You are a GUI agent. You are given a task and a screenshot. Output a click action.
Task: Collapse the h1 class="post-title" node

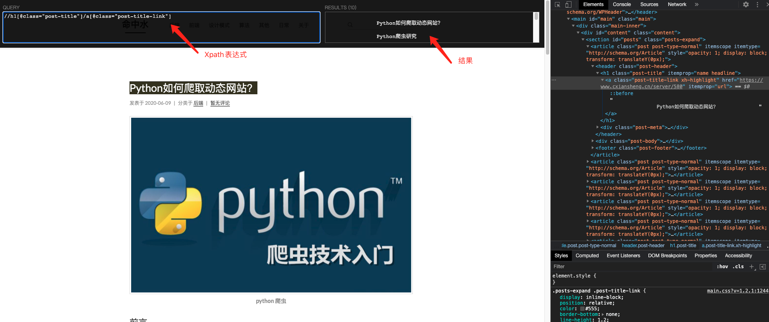(597, 73)
